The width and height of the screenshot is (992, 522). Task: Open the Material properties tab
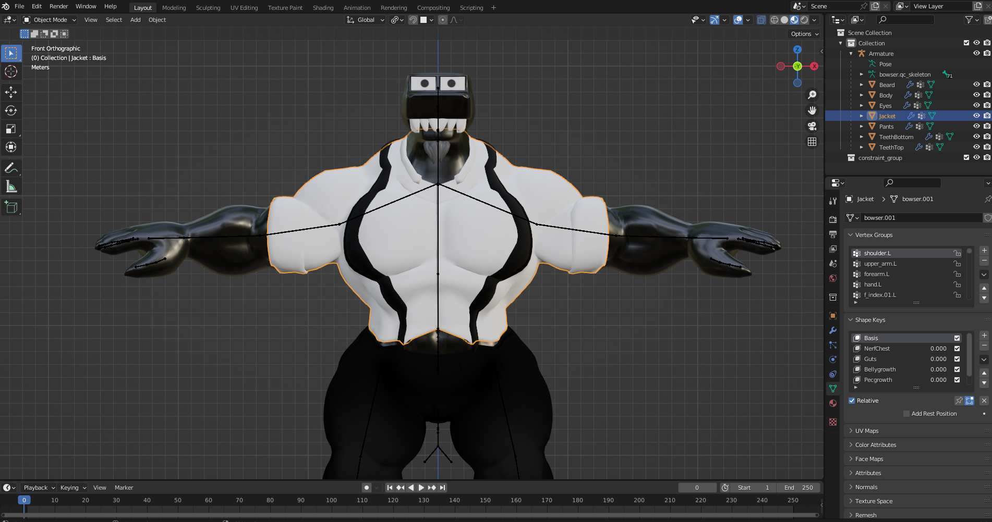[833, 403]
